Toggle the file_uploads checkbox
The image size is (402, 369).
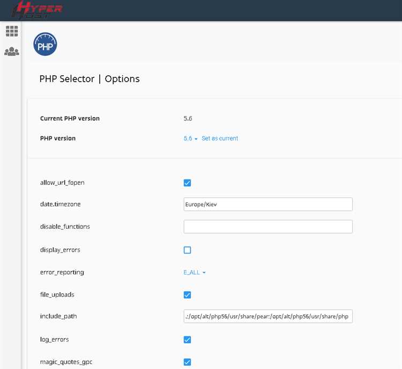(188, 295)
